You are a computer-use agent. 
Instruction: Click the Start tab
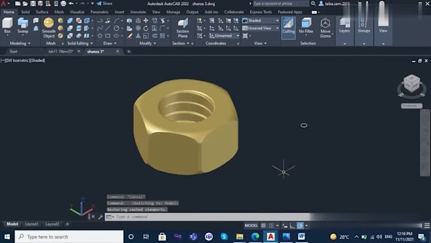(x=13, y=51)
